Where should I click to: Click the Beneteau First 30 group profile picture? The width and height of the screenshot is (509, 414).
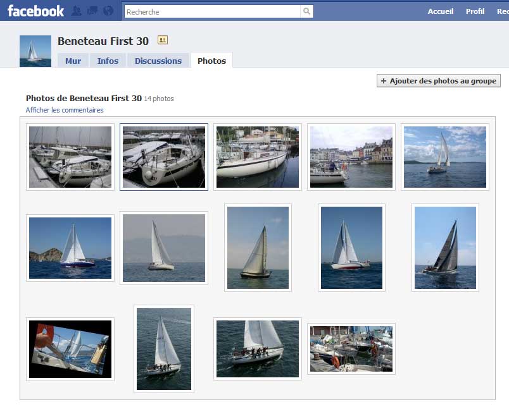pos(35,51)
